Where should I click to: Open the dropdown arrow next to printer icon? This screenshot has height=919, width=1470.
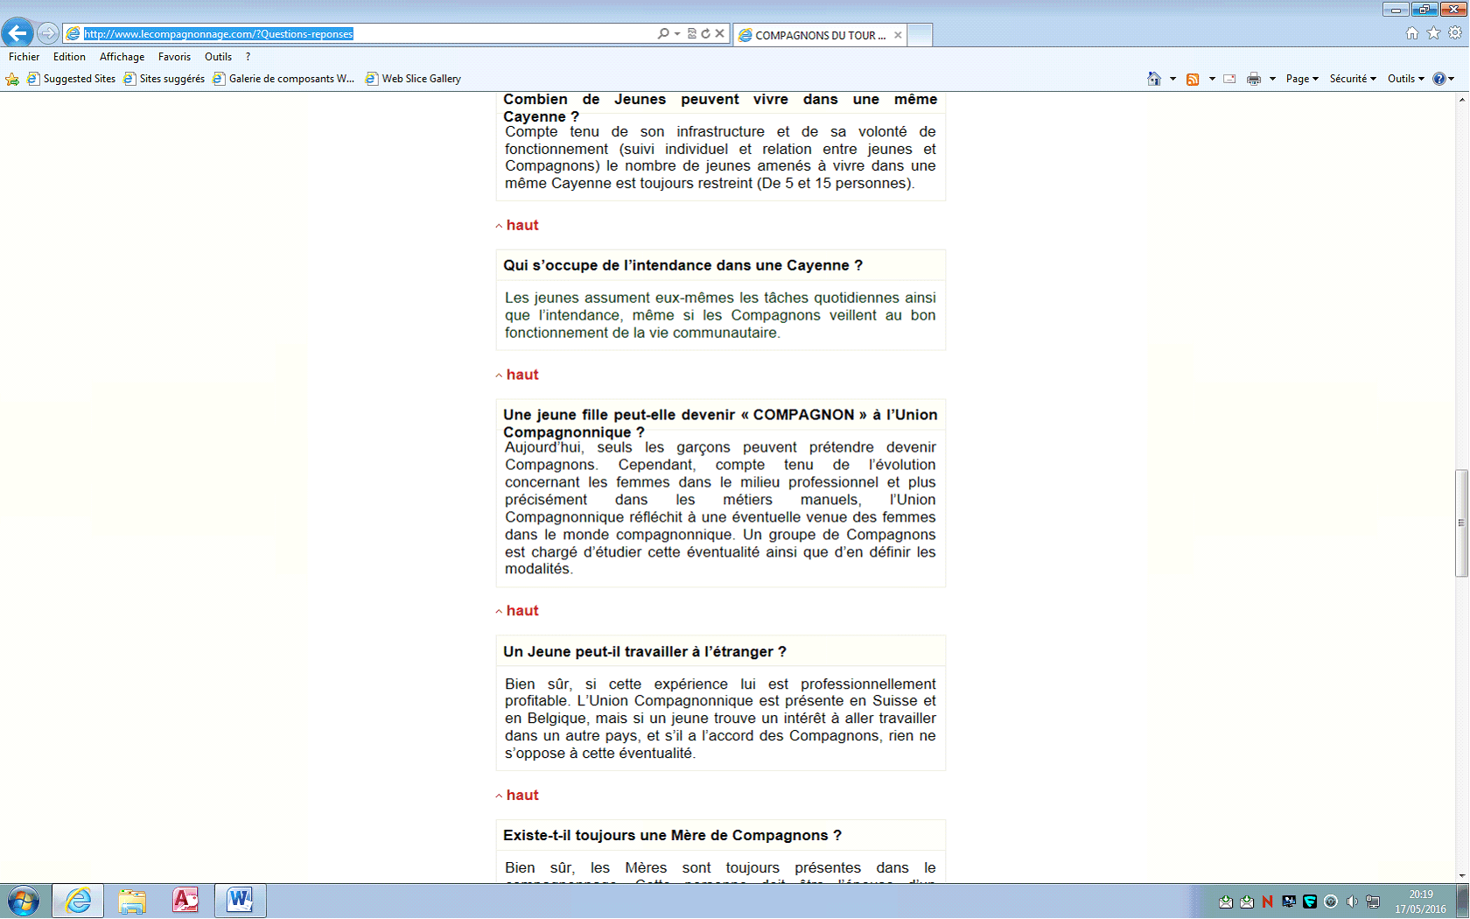pos(1272,79)
